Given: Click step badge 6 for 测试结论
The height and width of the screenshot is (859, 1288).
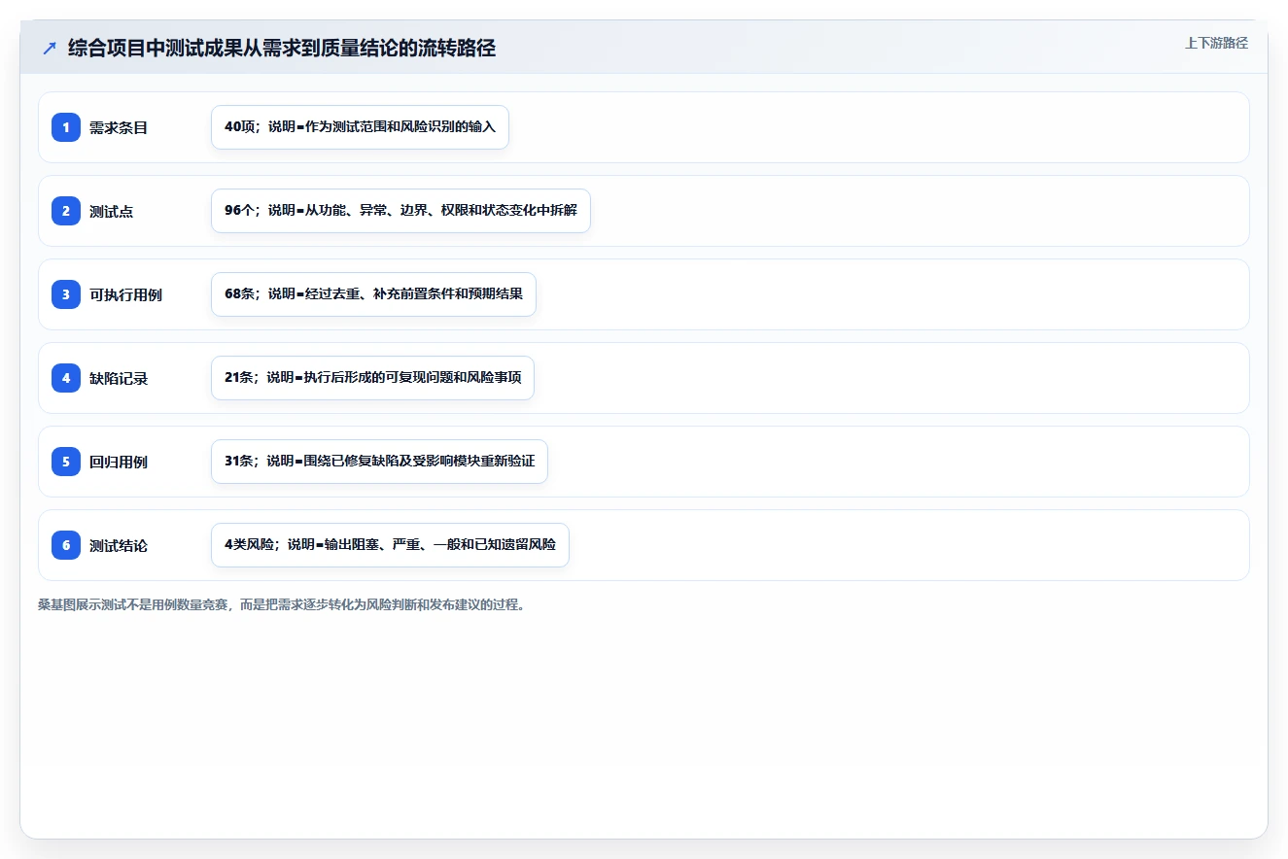Looking at the screenshot, I should click(66, 545).
